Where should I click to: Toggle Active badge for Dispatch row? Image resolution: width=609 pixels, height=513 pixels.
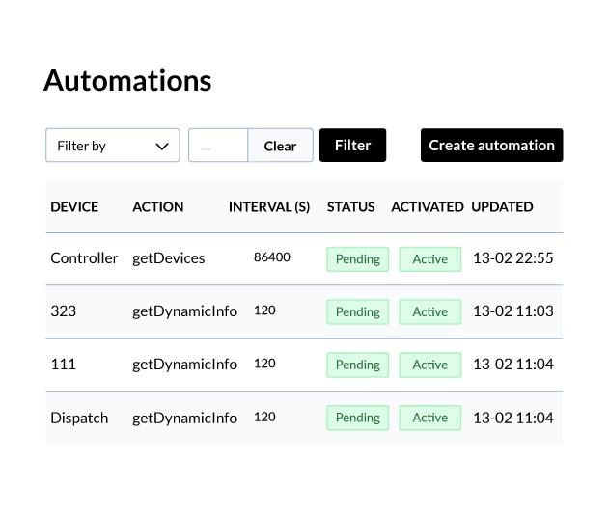430,418
